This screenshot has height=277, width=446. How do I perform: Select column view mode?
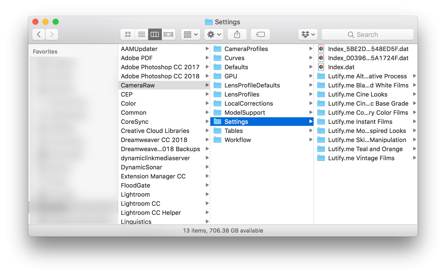pos(155,34)
